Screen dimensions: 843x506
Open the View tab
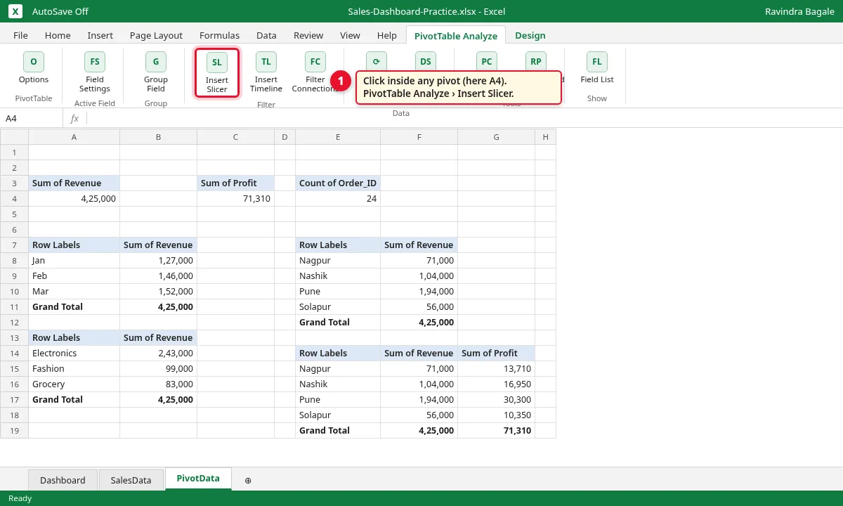click(x=350, y=35)
